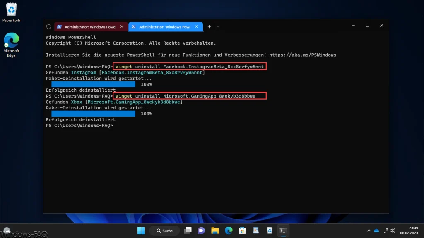Select the active second PowerShell tab
Screen dimensions: 424x238
[165, 27]
